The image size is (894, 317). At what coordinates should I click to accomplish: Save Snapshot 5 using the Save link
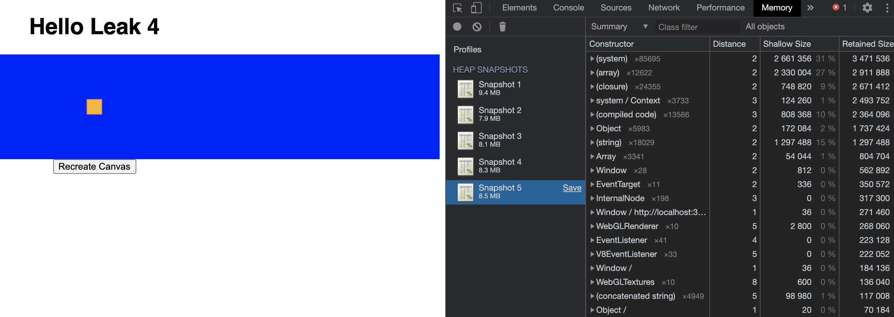coord(572,188)
